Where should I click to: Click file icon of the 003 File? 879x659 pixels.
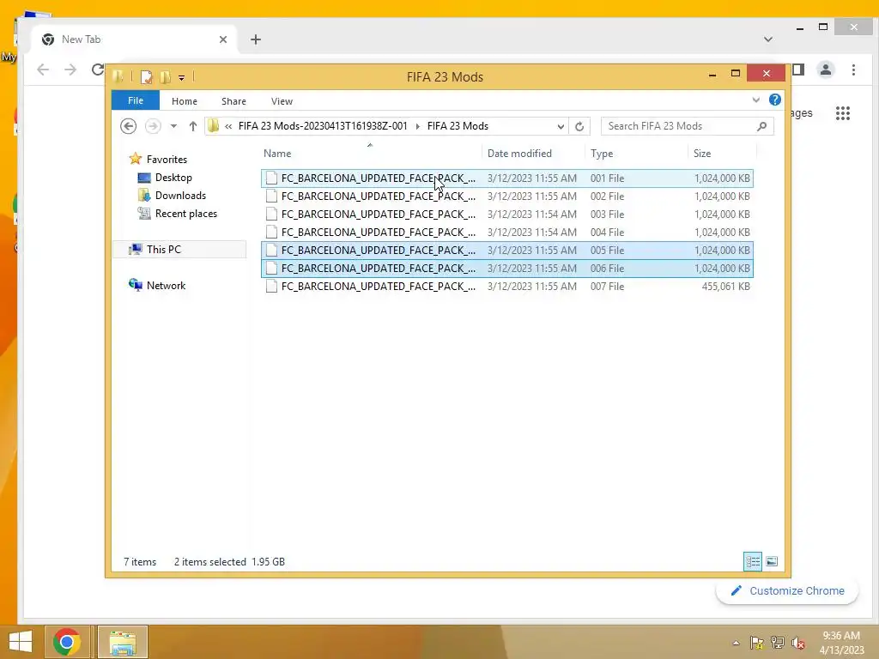pyautogui.click(x=271, y=214)
